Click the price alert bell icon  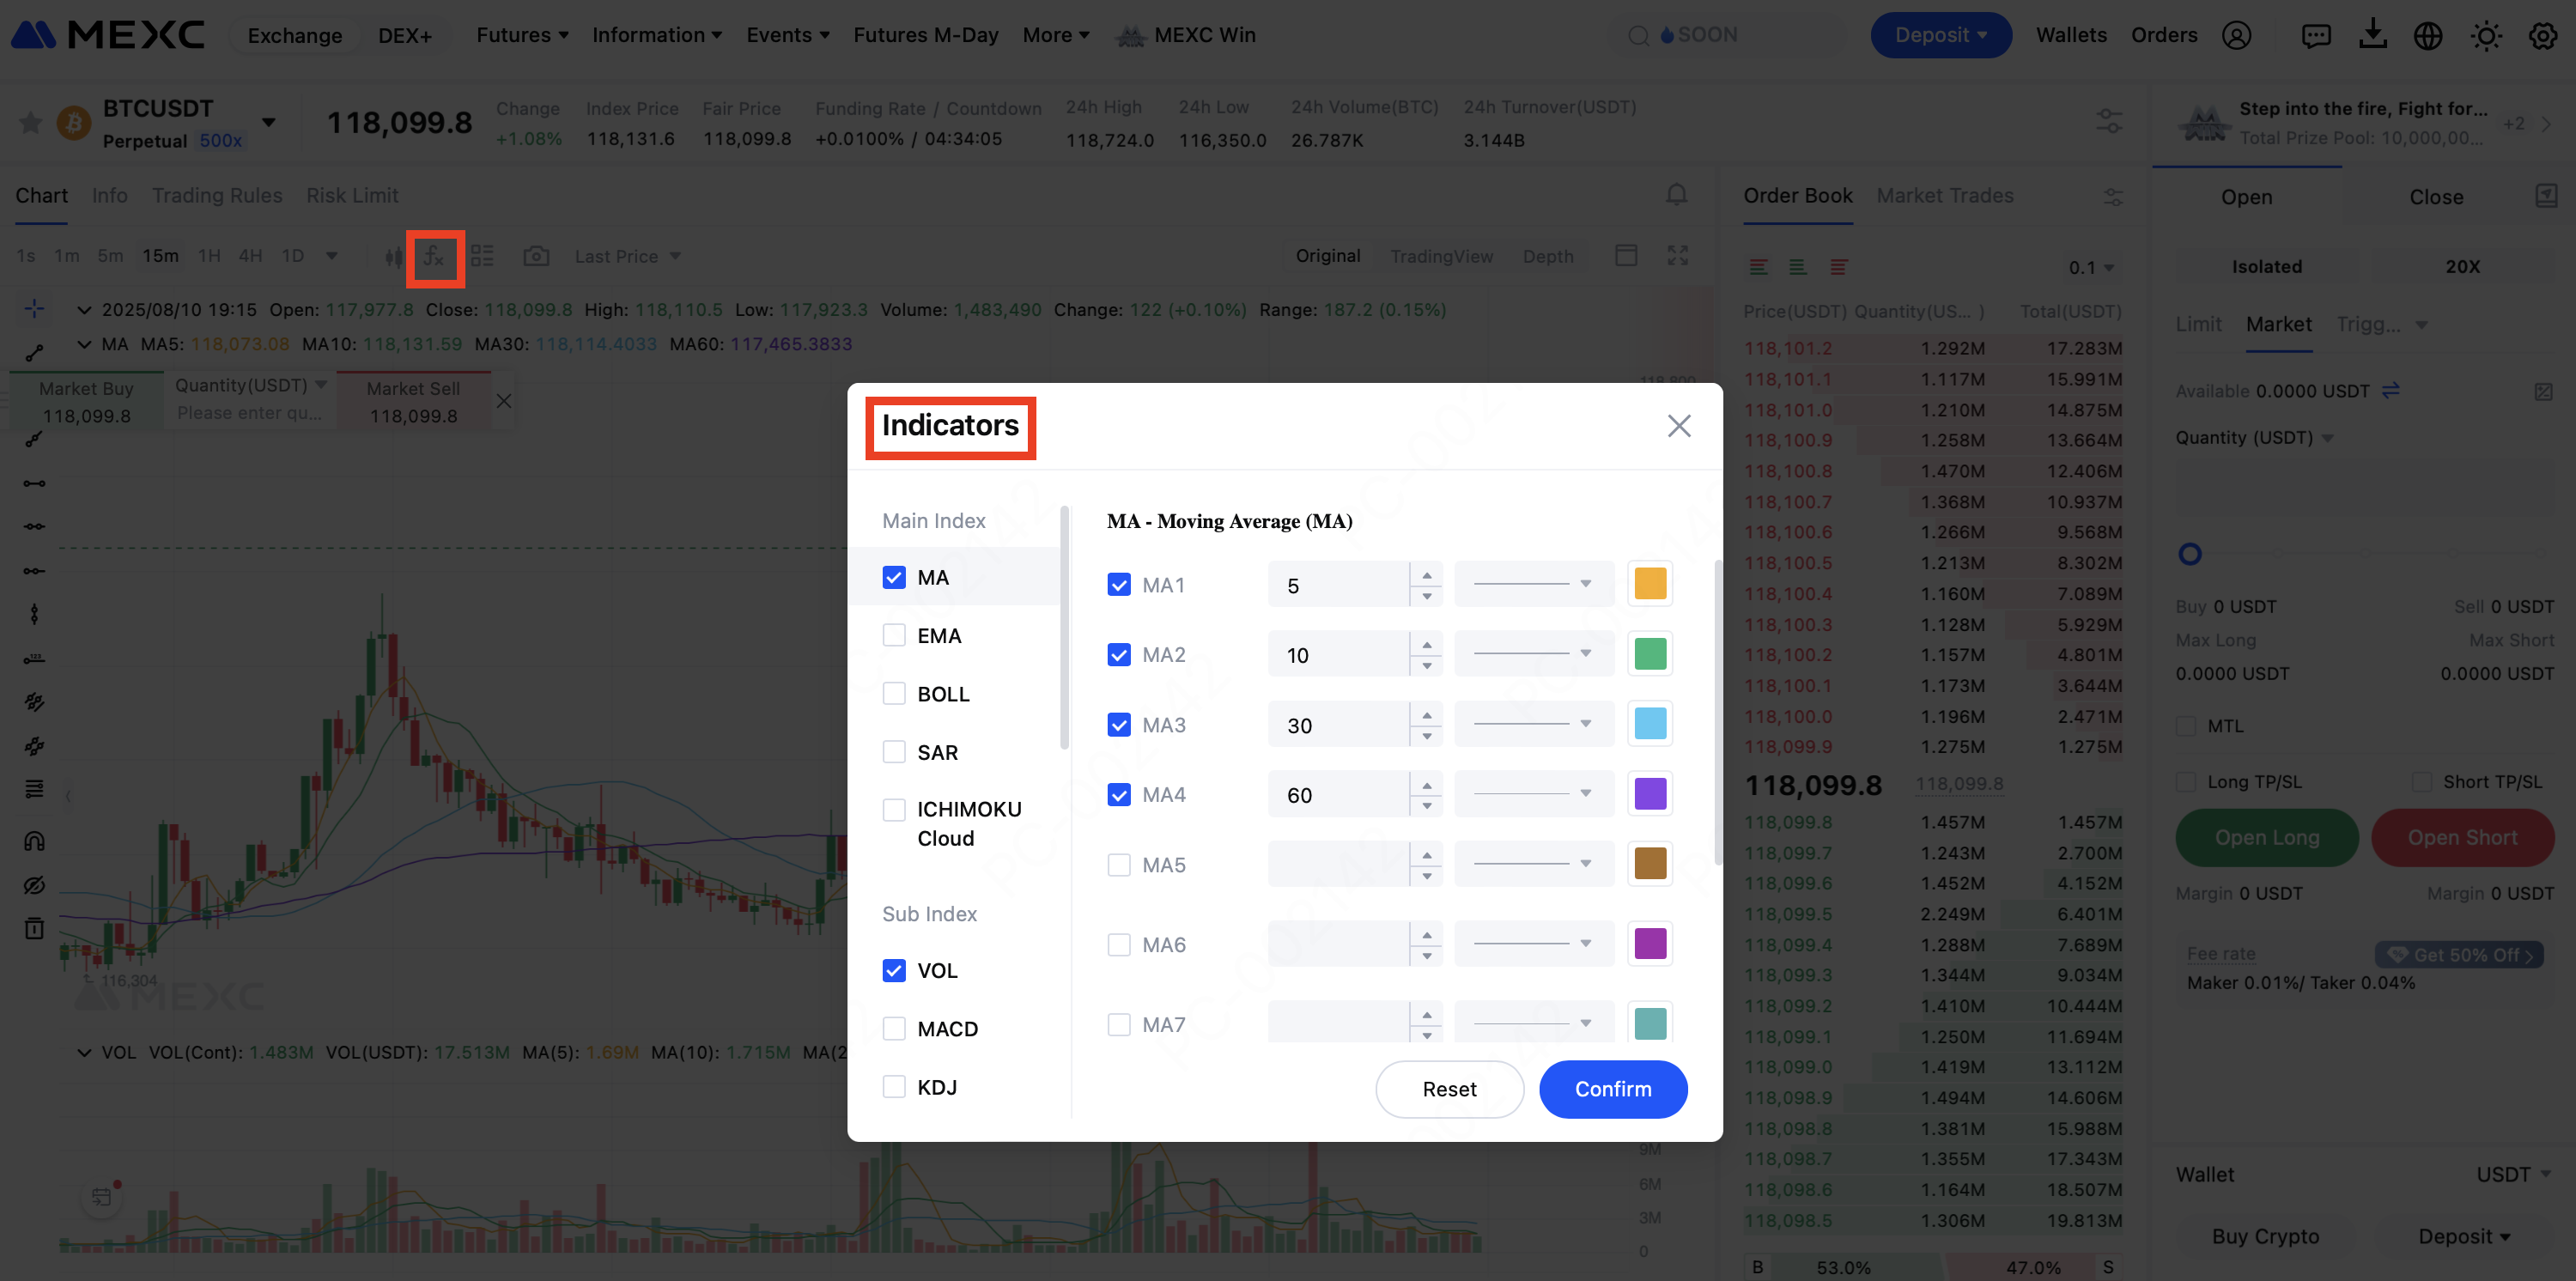tap(1677, 195)
